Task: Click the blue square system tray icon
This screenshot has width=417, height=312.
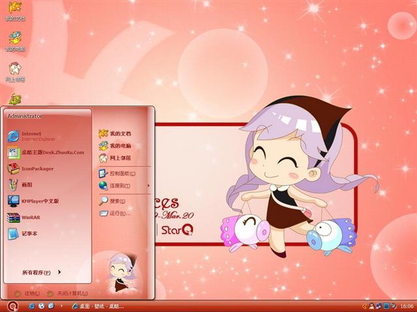Action: pyautogui.click(x=386, y=306)
